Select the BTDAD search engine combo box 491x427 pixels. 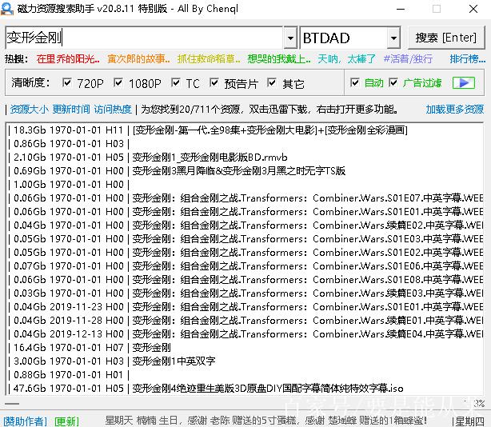pos(350,38)
